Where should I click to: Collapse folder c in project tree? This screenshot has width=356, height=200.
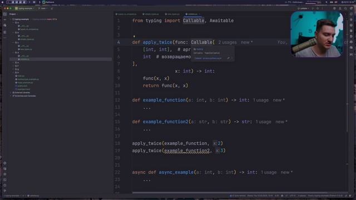pos(13,43)
